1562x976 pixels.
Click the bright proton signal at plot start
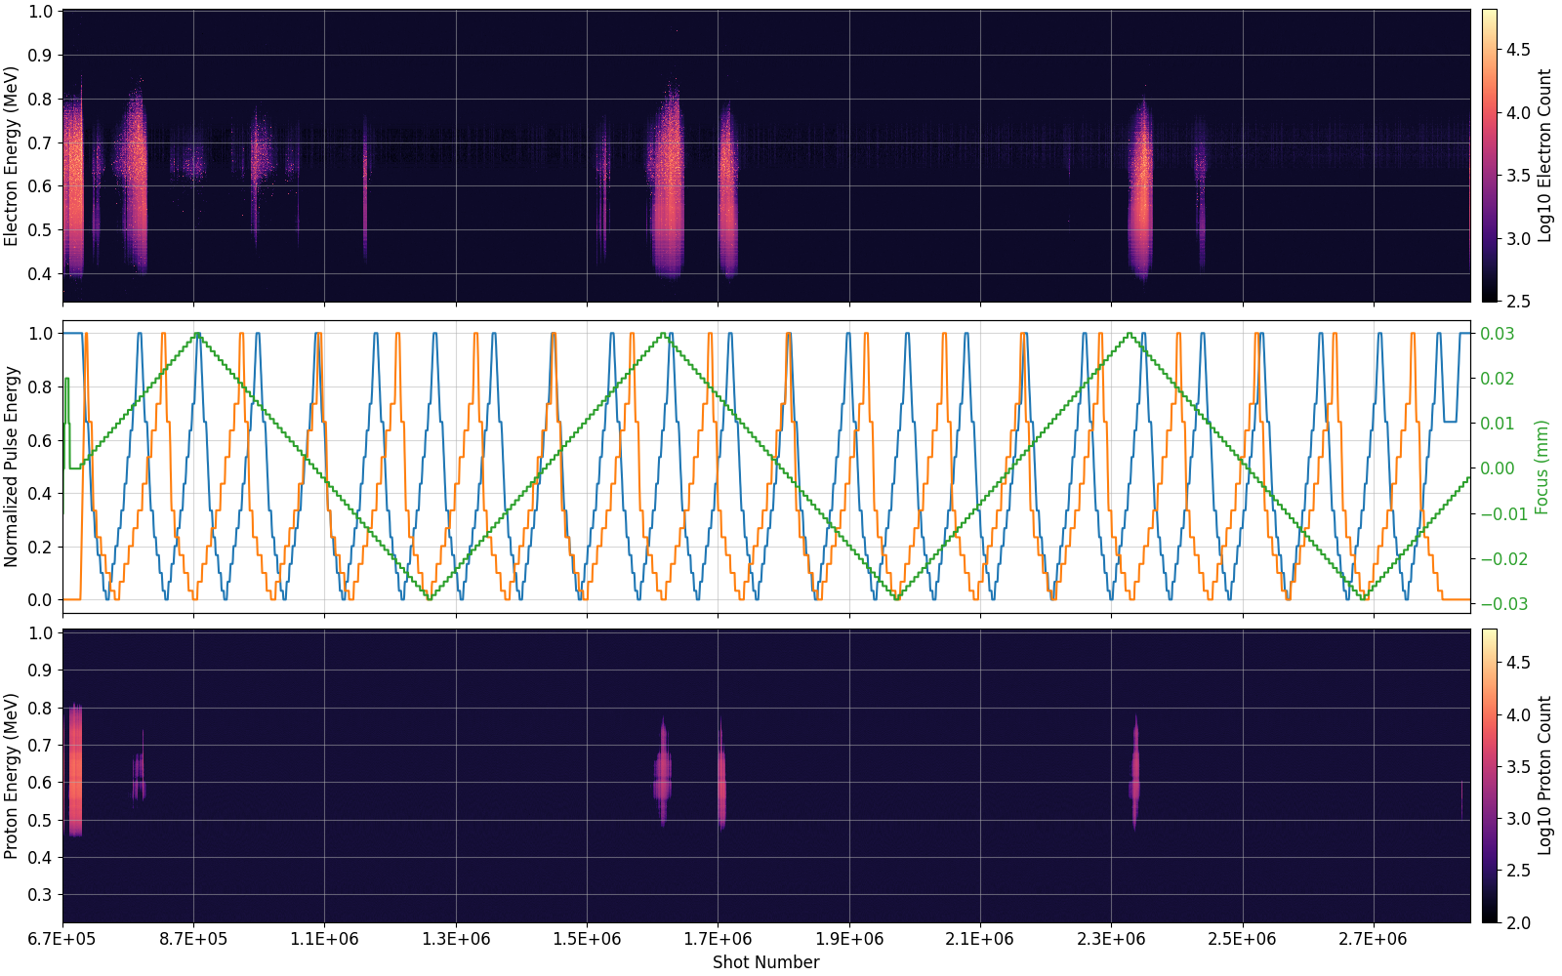(x=74, y=771)
